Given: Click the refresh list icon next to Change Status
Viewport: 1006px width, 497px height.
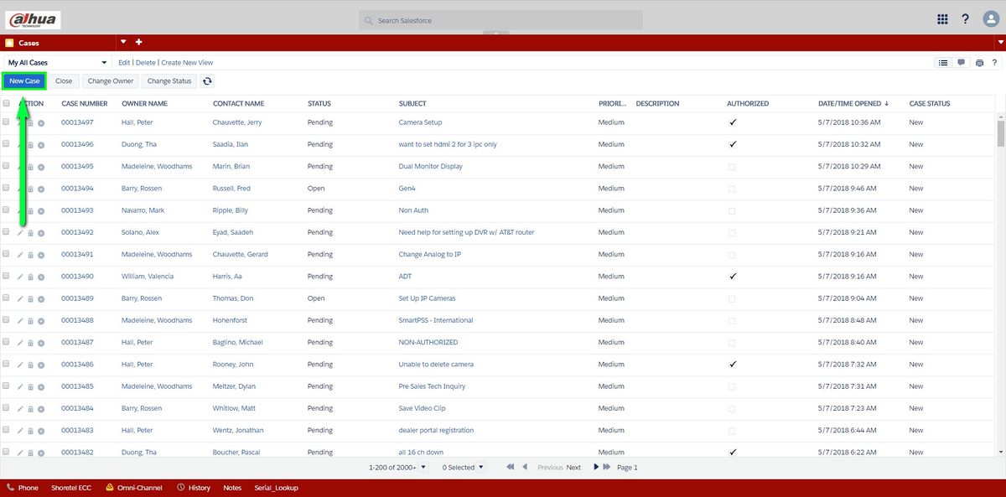Looking at the screenshot, I should (x=207, y=81).
